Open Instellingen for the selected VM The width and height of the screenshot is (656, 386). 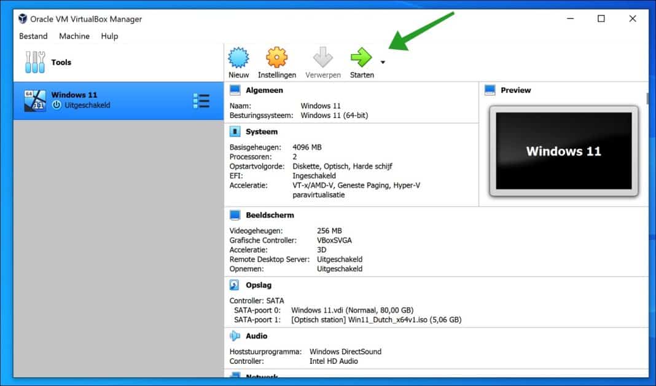pyautogui.click(x=276, y=60)
